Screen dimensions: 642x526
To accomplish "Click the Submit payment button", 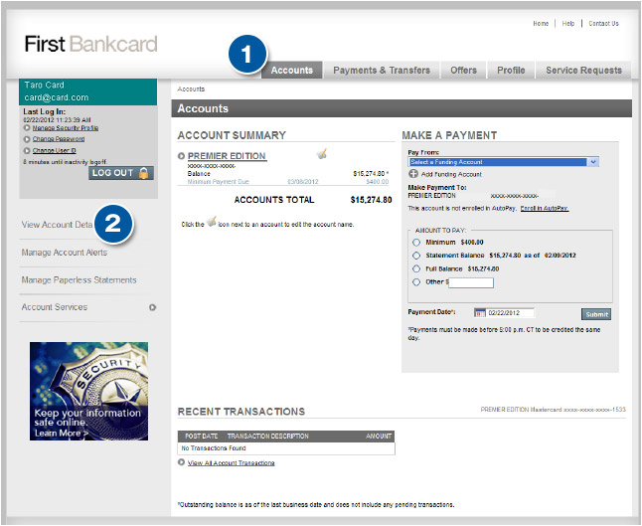I will tap(596, 314).
